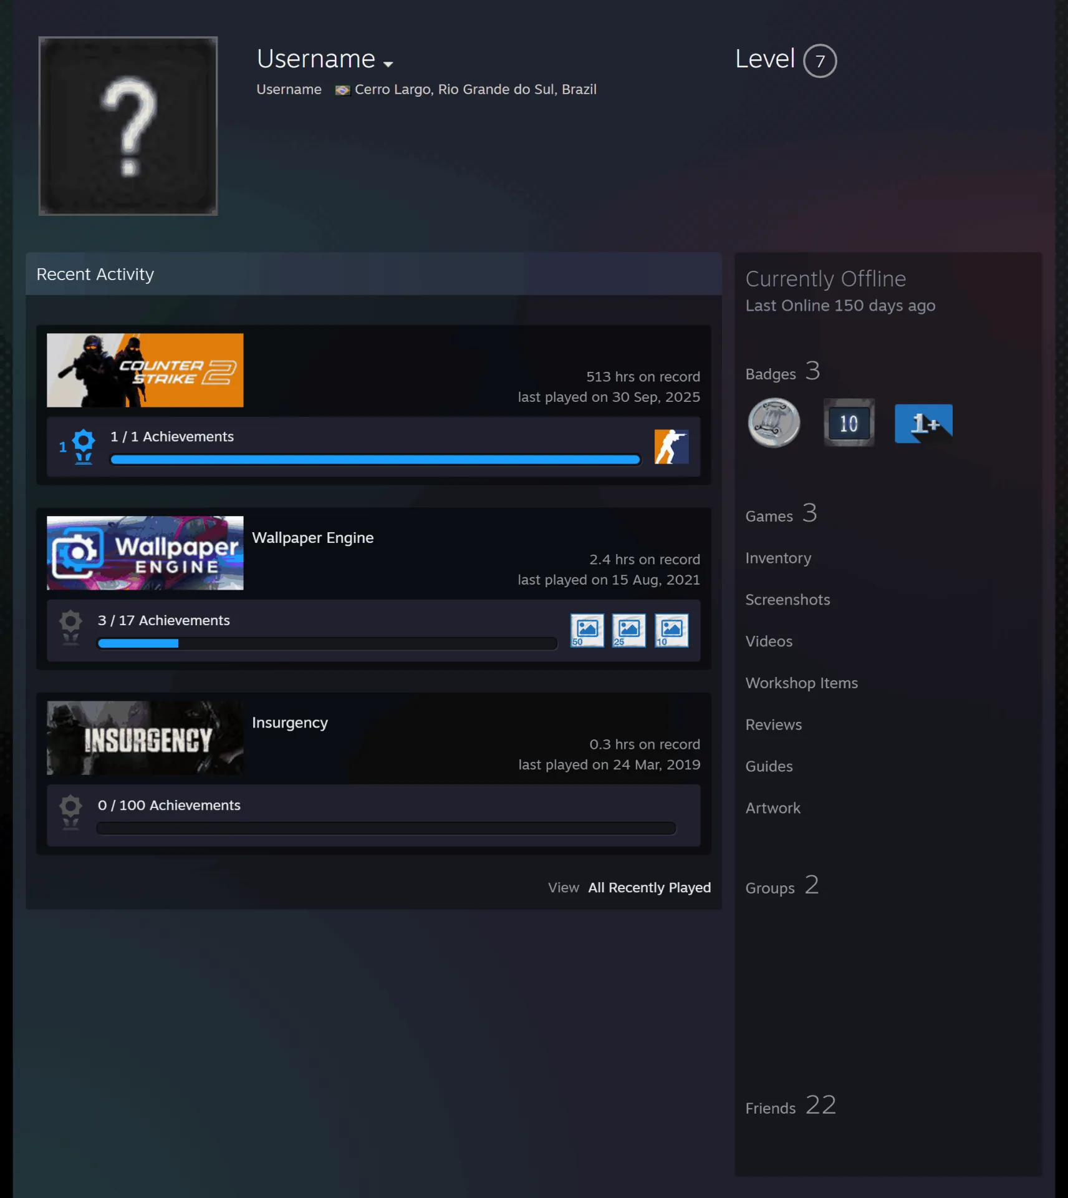Open the Inventory link
1068x1198 pixels.
[778, 558]
